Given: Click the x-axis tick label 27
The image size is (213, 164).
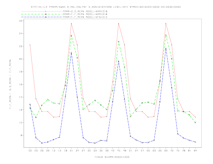Looking at the screenshot, I should pyautogui.click(x=83, y=151).
